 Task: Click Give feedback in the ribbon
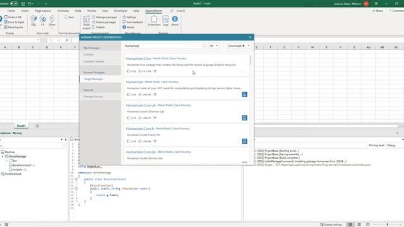point(133,22)
